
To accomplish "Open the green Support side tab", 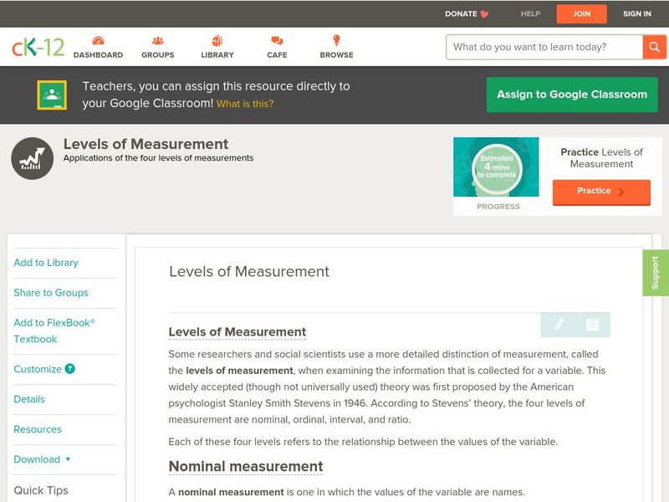I will tap(656, 273).
